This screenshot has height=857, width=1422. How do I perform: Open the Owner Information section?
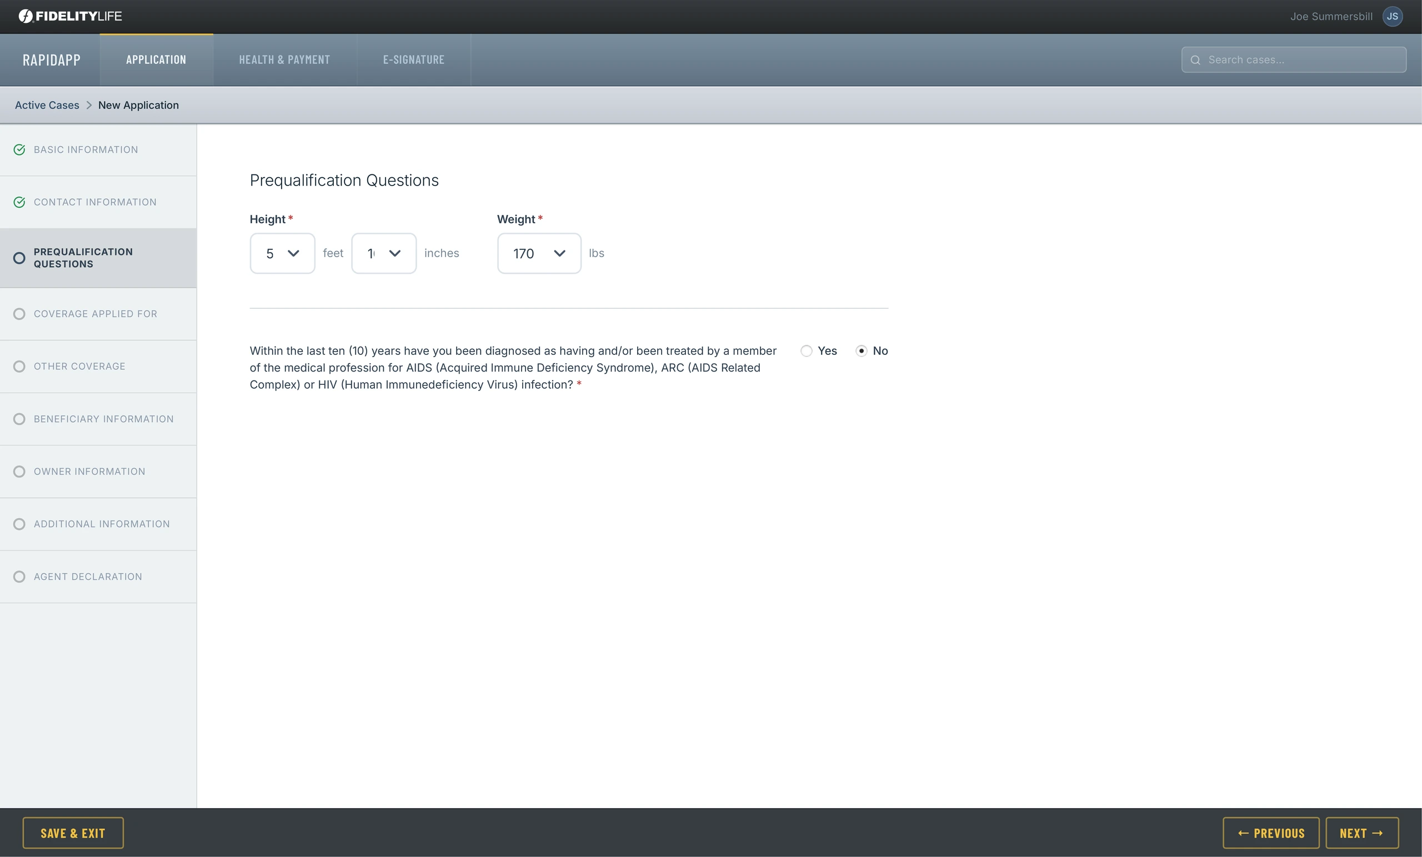(x=98, y=472)
